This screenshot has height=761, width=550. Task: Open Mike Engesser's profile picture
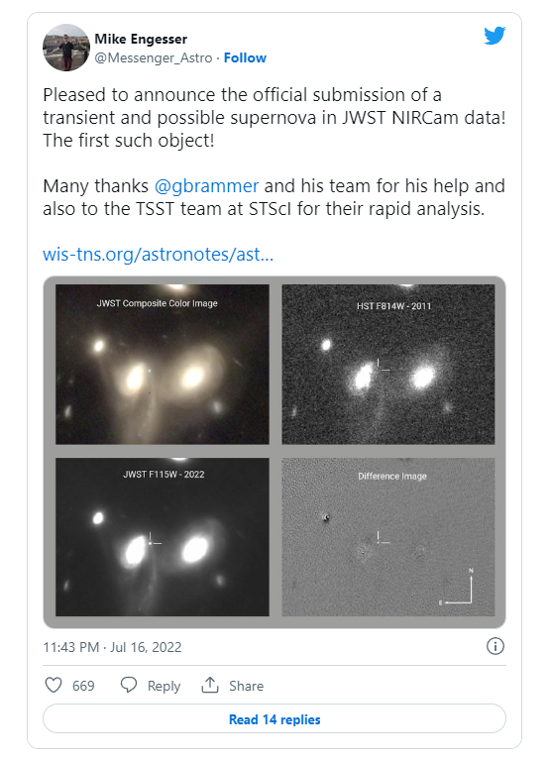click(x=66, y=48)
